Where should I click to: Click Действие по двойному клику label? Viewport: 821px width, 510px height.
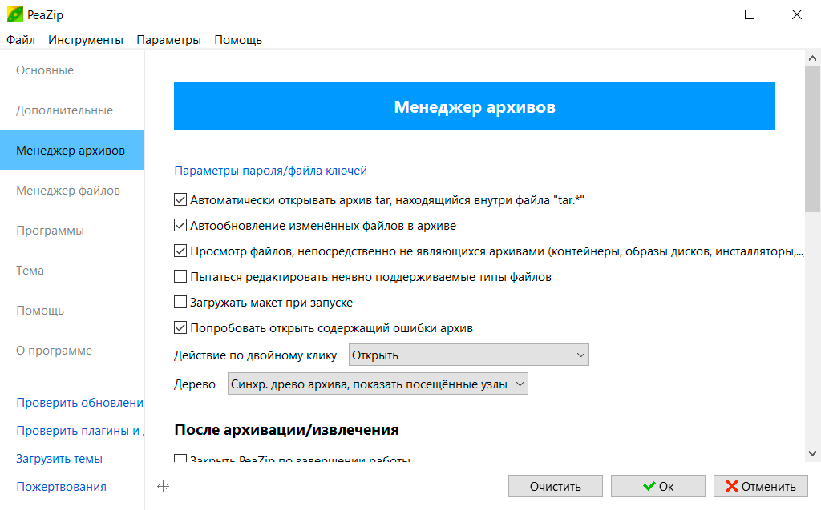coord(255,355)
